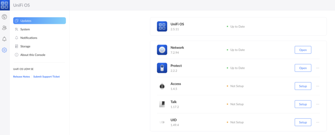
Task: Click Protect version 2.2.2
Action: (174, 70)
